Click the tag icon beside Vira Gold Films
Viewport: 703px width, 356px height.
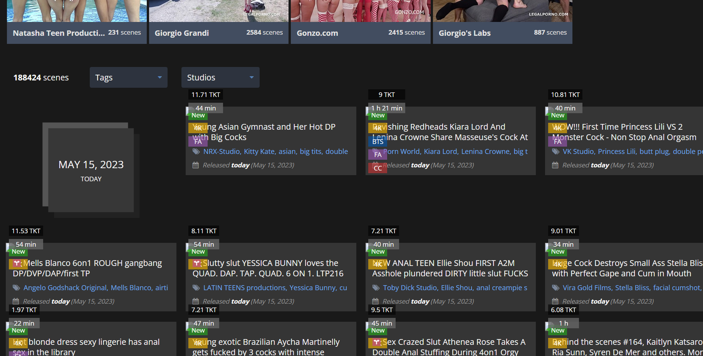coord(555,288)
